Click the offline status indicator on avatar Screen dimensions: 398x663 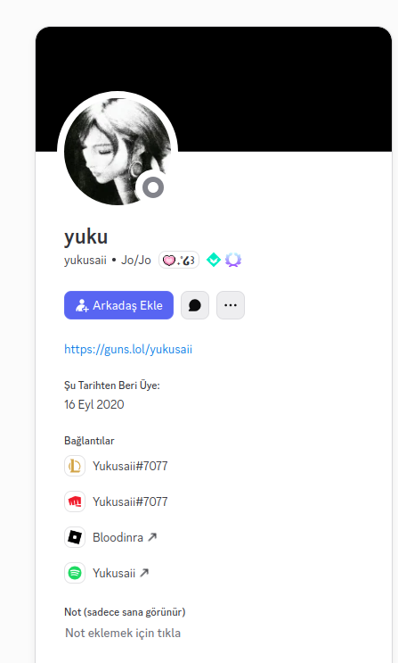[x=153, y=187]
